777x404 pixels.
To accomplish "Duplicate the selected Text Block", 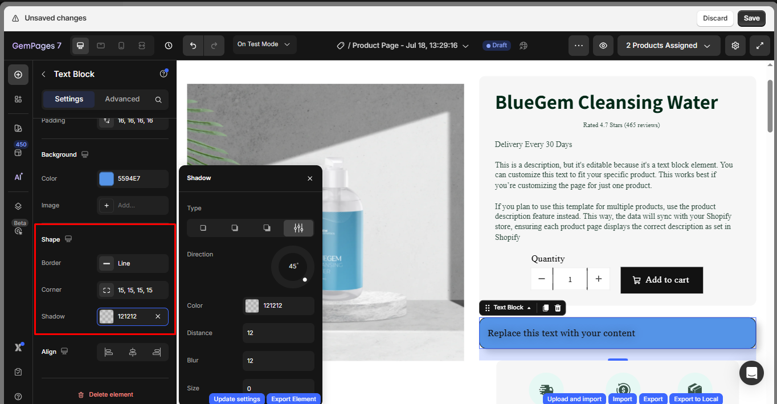I will 545,308.
